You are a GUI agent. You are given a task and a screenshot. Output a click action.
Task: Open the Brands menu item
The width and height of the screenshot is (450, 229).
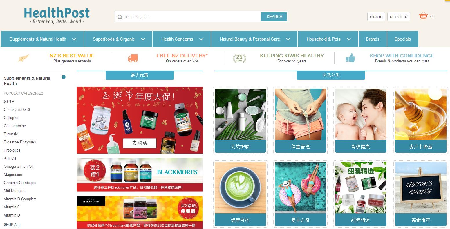373,39
